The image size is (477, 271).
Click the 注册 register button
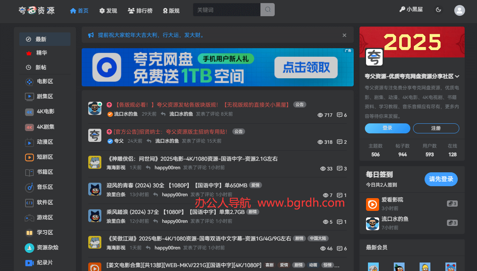click(436, 129)
